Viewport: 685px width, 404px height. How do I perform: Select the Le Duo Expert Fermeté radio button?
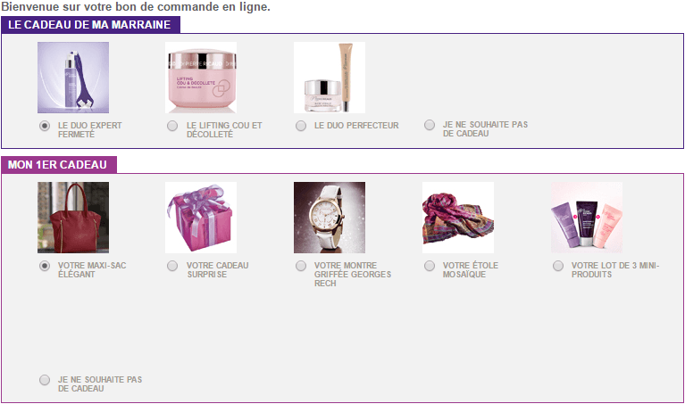(45, 126)
